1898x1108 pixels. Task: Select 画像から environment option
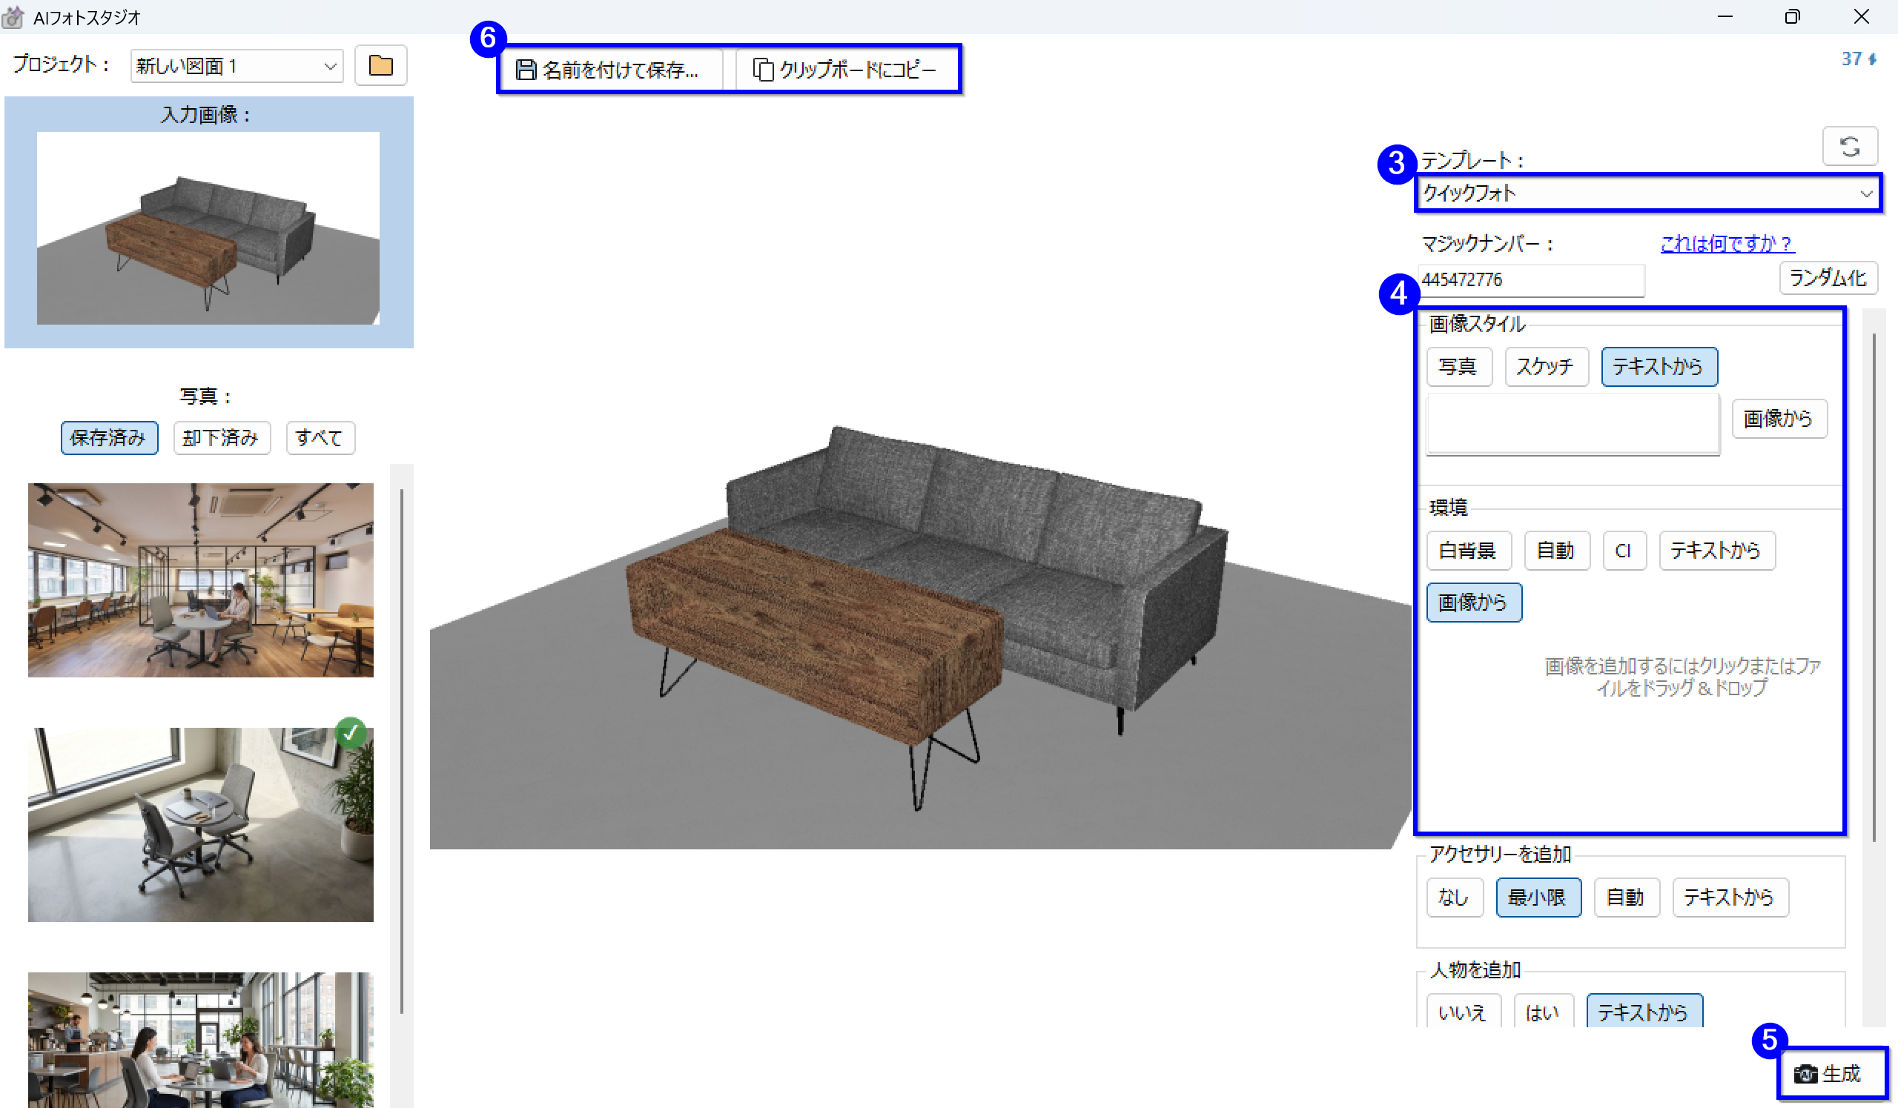pyautogui.click(x=1474, y=603)
